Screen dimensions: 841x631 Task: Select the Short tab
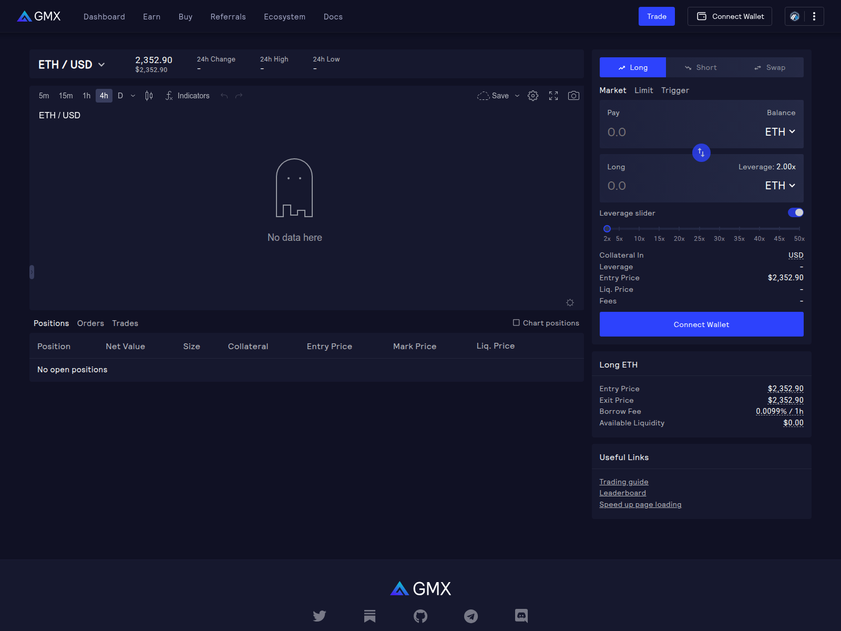701,67
